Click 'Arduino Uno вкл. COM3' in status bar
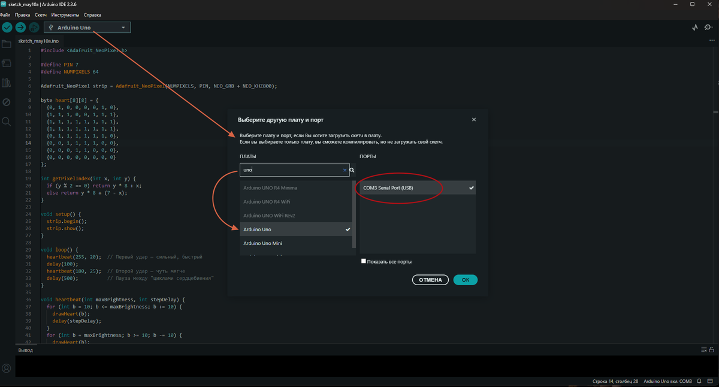The image size is (719, 387). pyautogui.click(x=667, y=381)
